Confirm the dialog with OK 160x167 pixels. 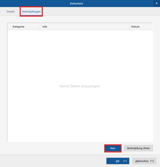click(x=118, y=161)
